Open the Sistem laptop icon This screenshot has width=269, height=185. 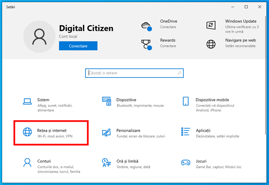27,102
